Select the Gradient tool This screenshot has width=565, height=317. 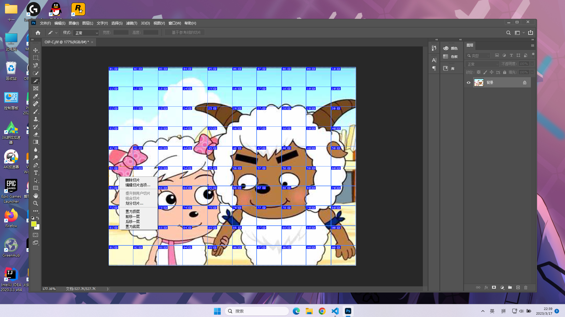(36, 142)
